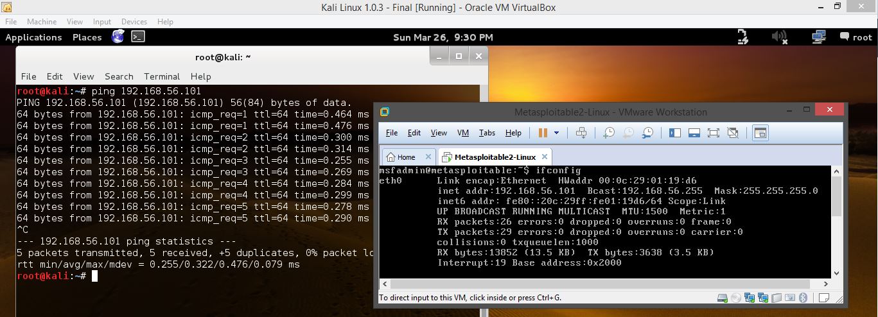Screen dimensions: 878x317
Task: Click the sound card status icon in VMware
Action: (x=776, y=298)
